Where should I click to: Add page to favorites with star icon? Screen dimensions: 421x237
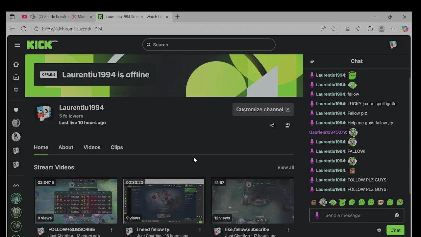point(334,29)
